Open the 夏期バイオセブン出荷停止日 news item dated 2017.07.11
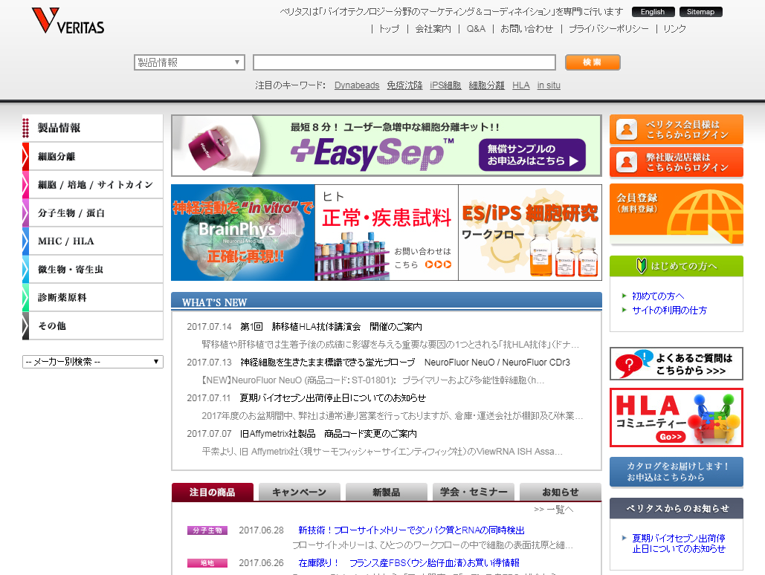 (x=333, y=398)
